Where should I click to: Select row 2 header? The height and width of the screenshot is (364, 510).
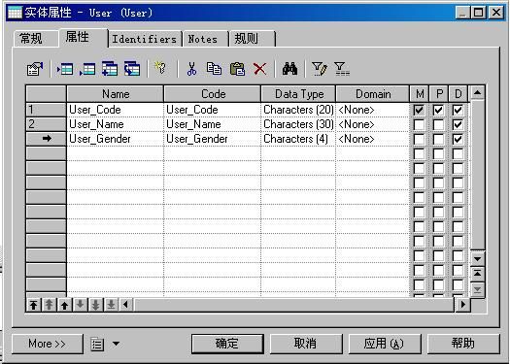click(46, 124)
